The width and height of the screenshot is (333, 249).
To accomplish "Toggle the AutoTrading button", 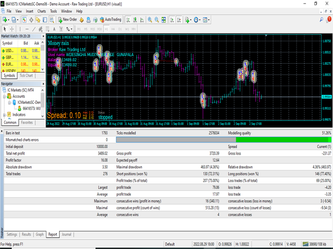I will point(110,20).
